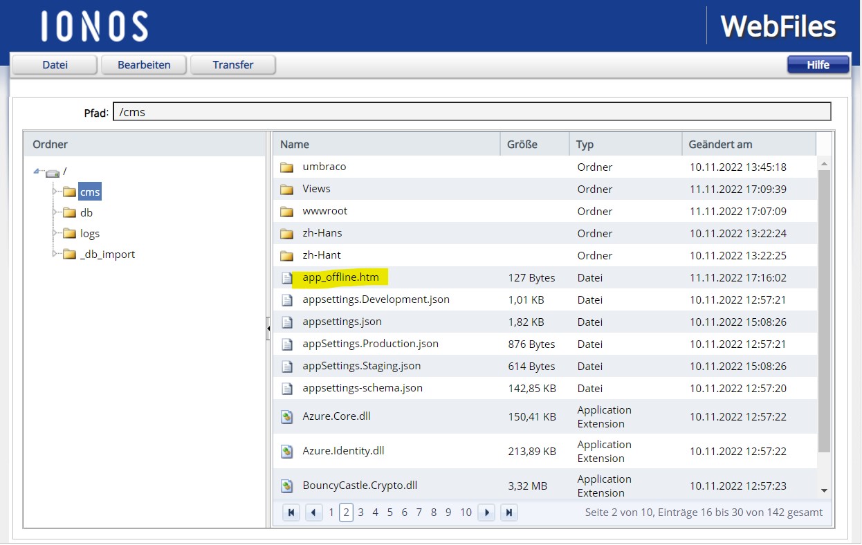Go to next page of listing

point(486,512)
